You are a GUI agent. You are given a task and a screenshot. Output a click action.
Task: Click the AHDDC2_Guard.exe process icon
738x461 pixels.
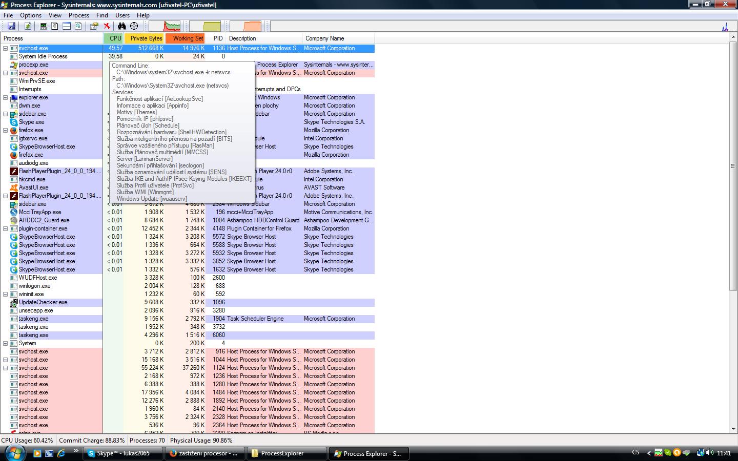[x=14, y=220]
